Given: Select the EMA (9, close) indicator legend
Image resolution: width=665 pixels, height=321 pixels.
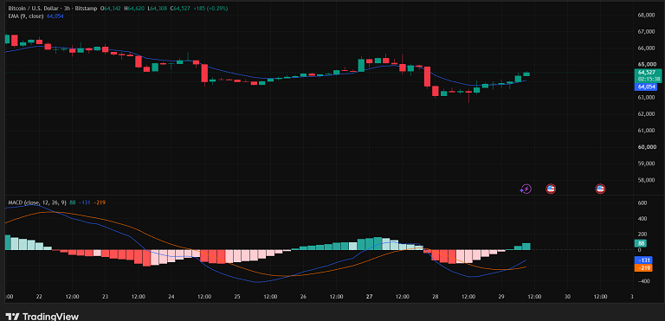Looking at the screenshot, I should 26,16.
